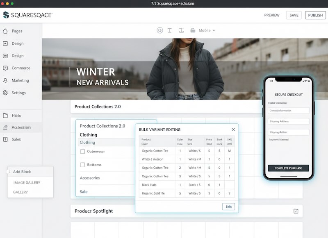328x238 pixels.
Task: Click the expand icon in Product Spotlight
Action: 296,211
